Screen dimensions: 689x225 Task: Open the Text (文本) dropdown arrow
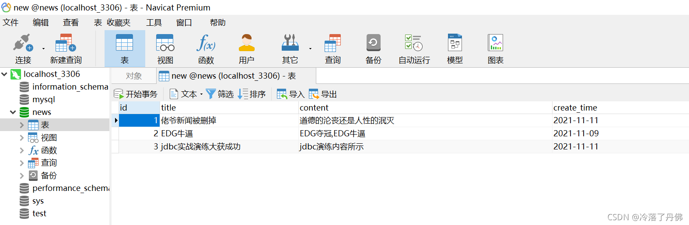point(201,94)
